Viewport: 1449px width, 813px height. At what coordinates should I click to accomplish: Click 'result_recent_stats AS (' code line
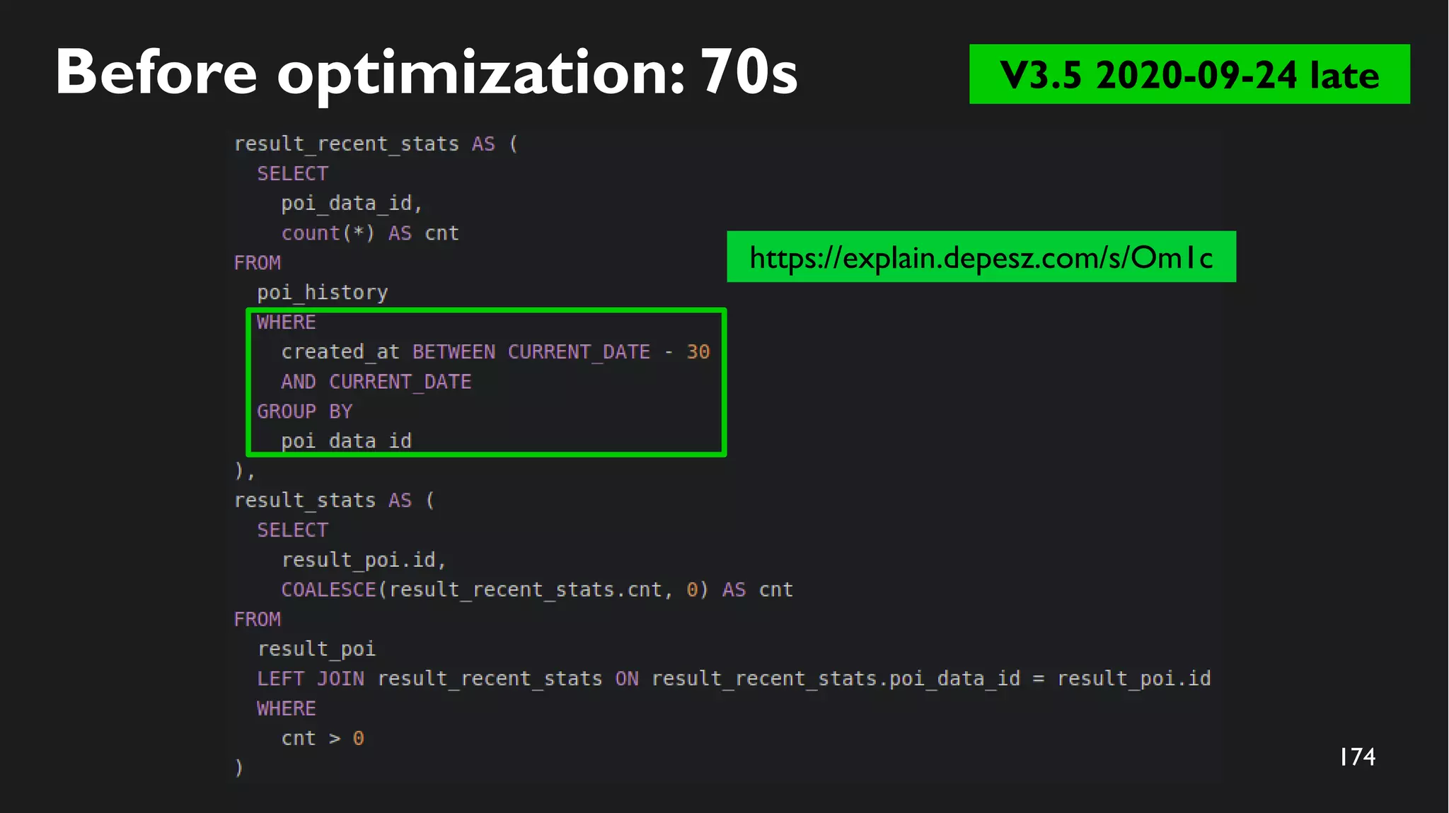pos(376,144)
